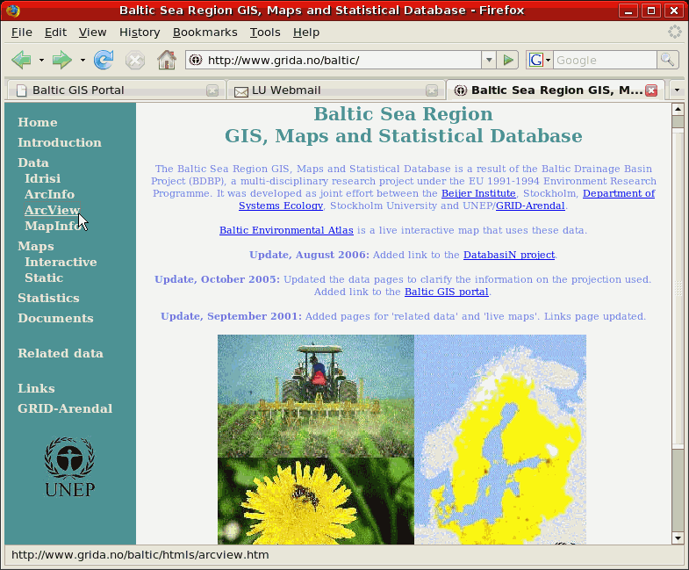Close the LU Webmail tab
The image size is (689, 570).
[x=432, y=90]
